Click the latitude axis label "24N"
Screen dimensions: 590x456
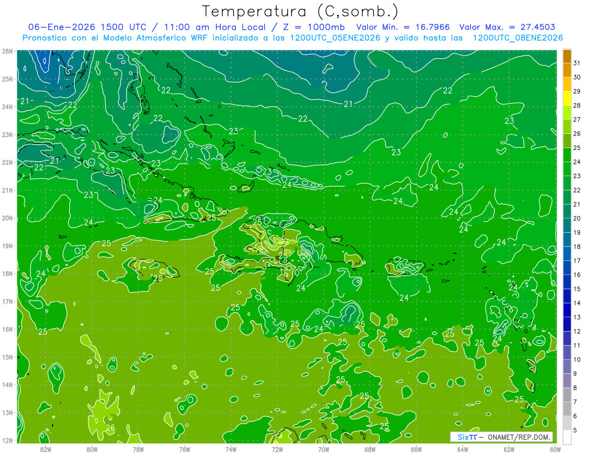(x=8, y=107)
